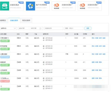Screen dimensions: 111x94
Task: Click 数据 in the row with 411 claimed
Action: tap(97, 62)
